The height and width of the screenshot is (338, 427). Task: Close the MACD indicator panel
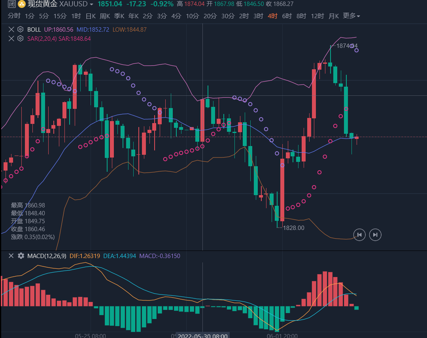click(x=11, y=256)
